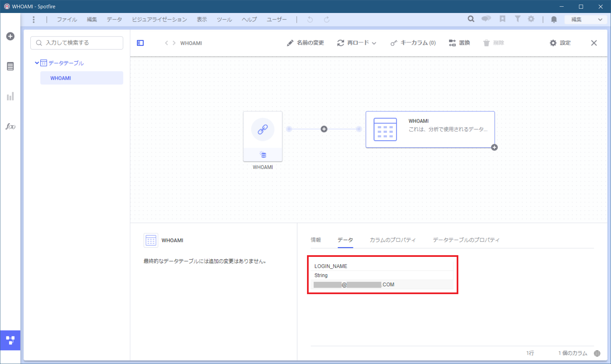Click the forward navigation chevron
The width and height of the screenshot is (611, 364).
pos(174,43)
